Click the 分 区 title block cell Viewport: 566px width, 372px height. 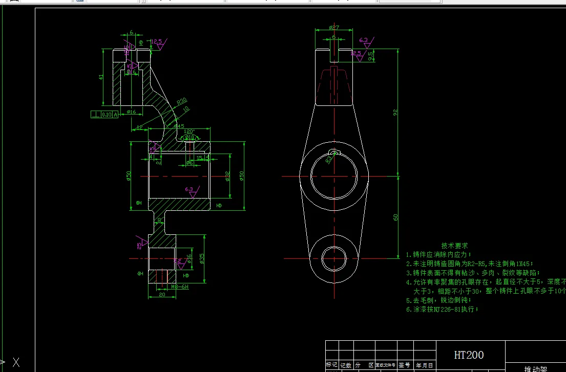tap(364, 365)
